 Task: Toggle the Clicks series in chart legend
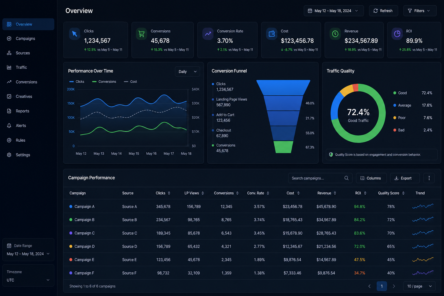(77, 82)
